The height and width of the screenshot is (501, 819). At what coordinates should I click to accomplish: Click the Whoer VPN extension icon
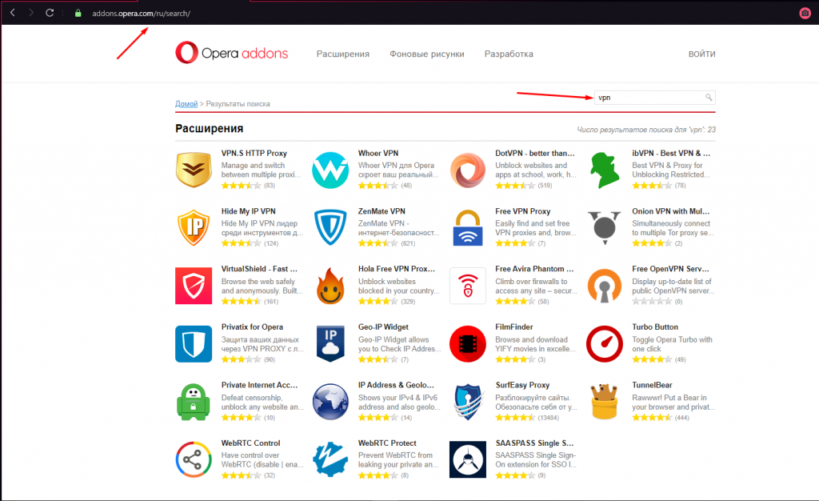point(330,170)
